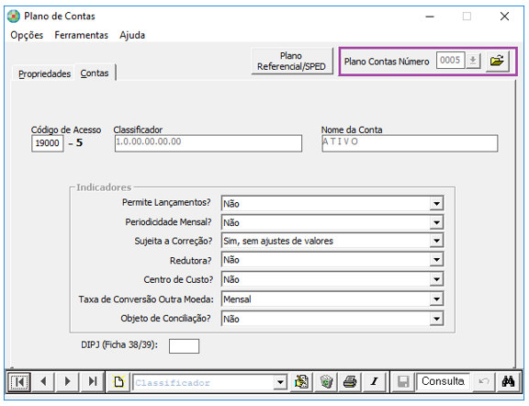Click the open folder icon beside plan number
The image size is (529, 406).
click(497, 62)
